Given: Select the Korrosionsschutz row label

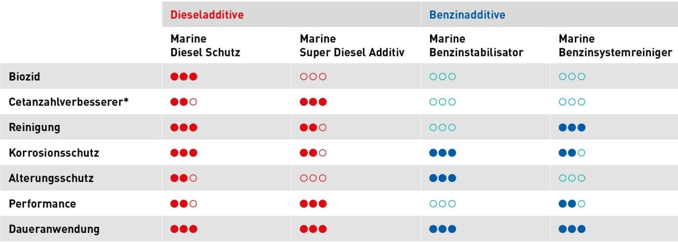Looking at the screenshot, I should (x=54, y=153).
